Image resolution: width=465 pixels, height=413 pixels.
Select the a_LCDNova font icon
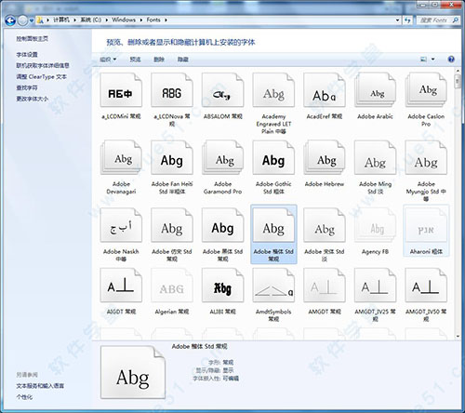(172, 90)
